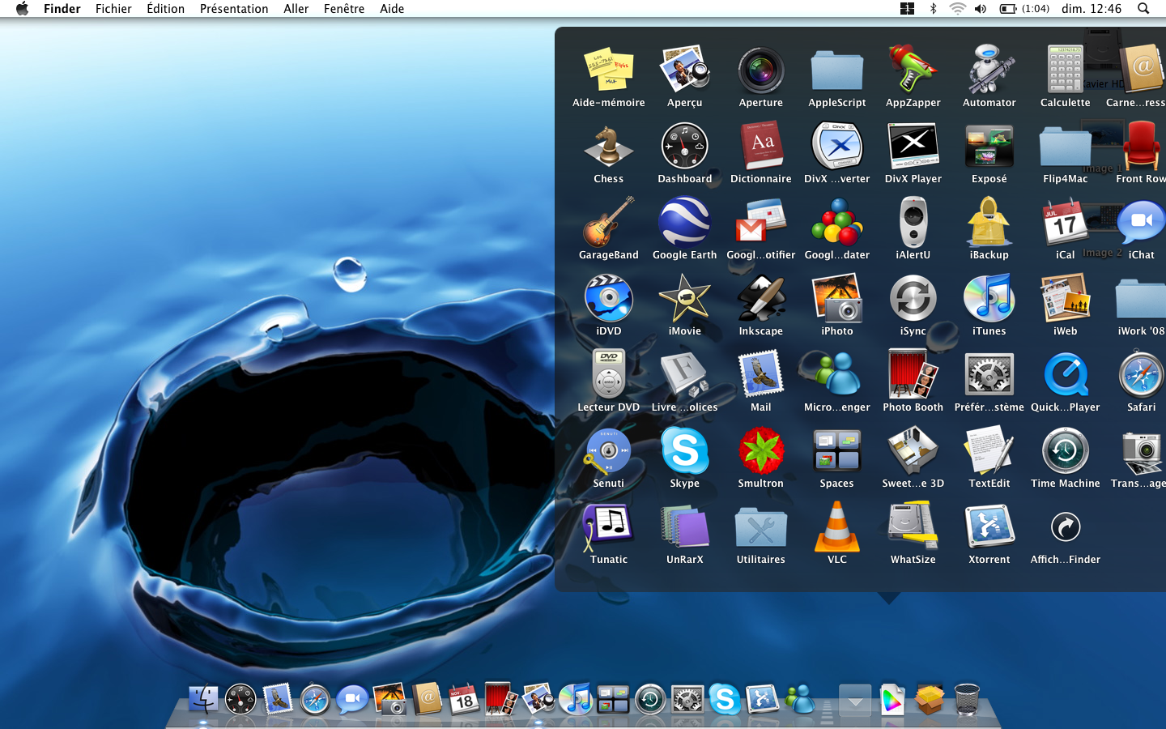Launch Smultron text editor

click(x=760, y=452)
